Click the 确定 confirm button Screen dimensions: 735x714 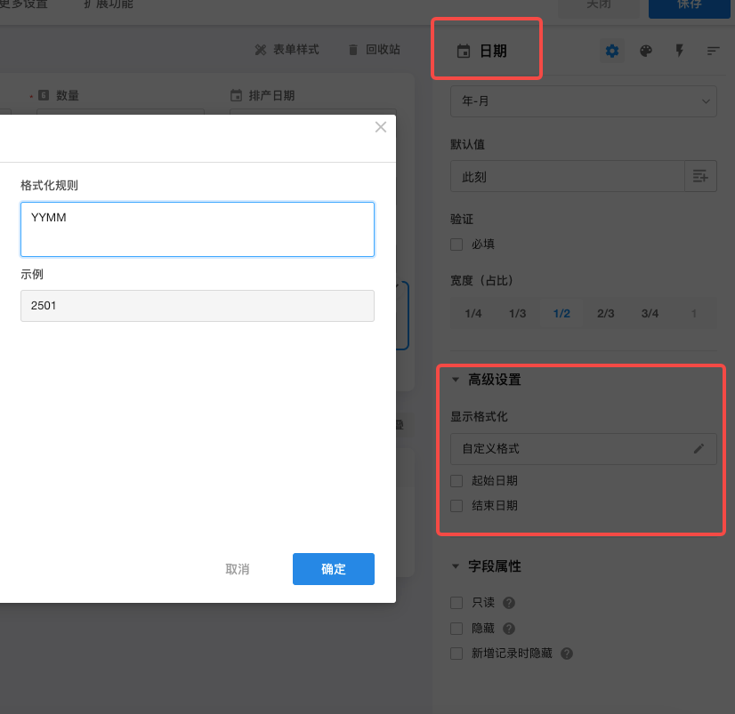(x=333, y=569)
